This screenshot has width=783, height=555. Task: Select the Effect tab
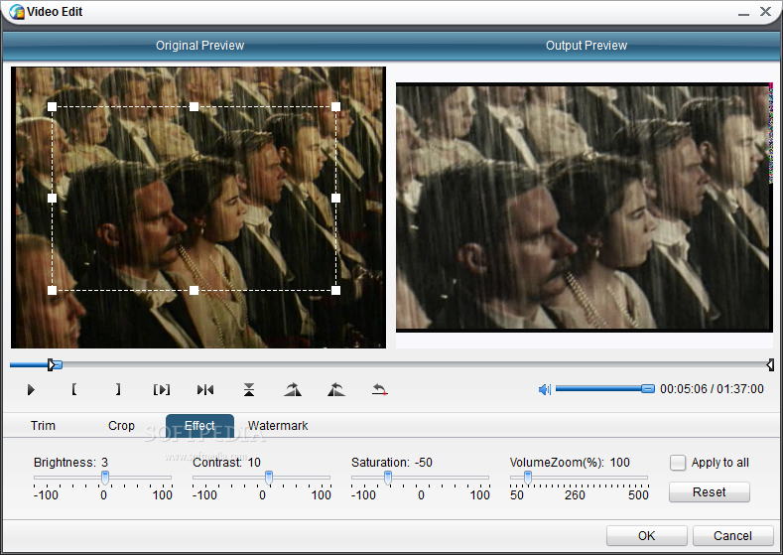[199, 426]
